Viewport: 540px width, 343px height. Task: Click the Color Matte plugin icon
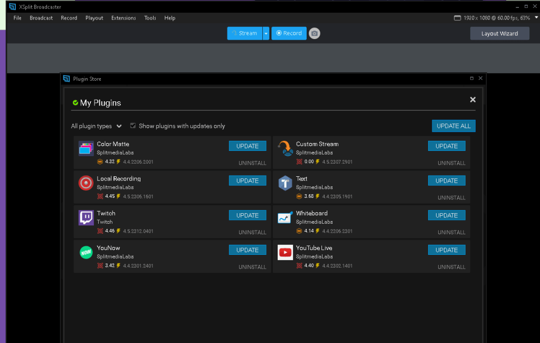tap(86, 148)
